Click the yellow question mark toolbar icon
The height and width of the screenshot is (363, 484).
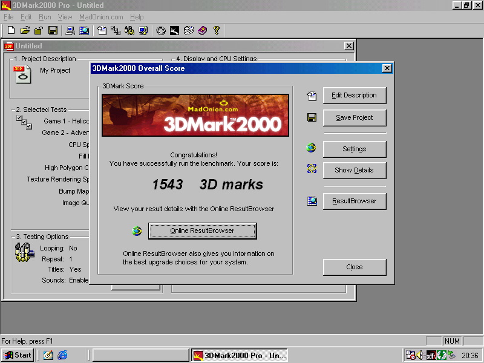tap(217, 30)
